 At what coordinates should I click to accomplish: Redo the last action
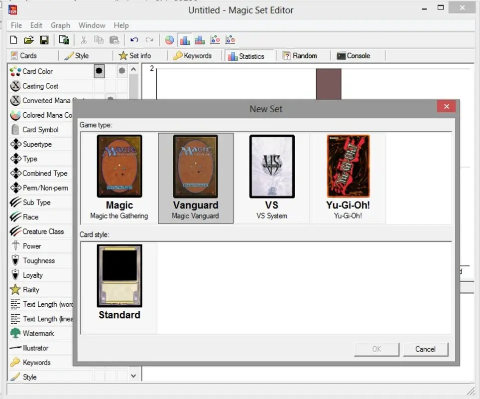[149, 39]
